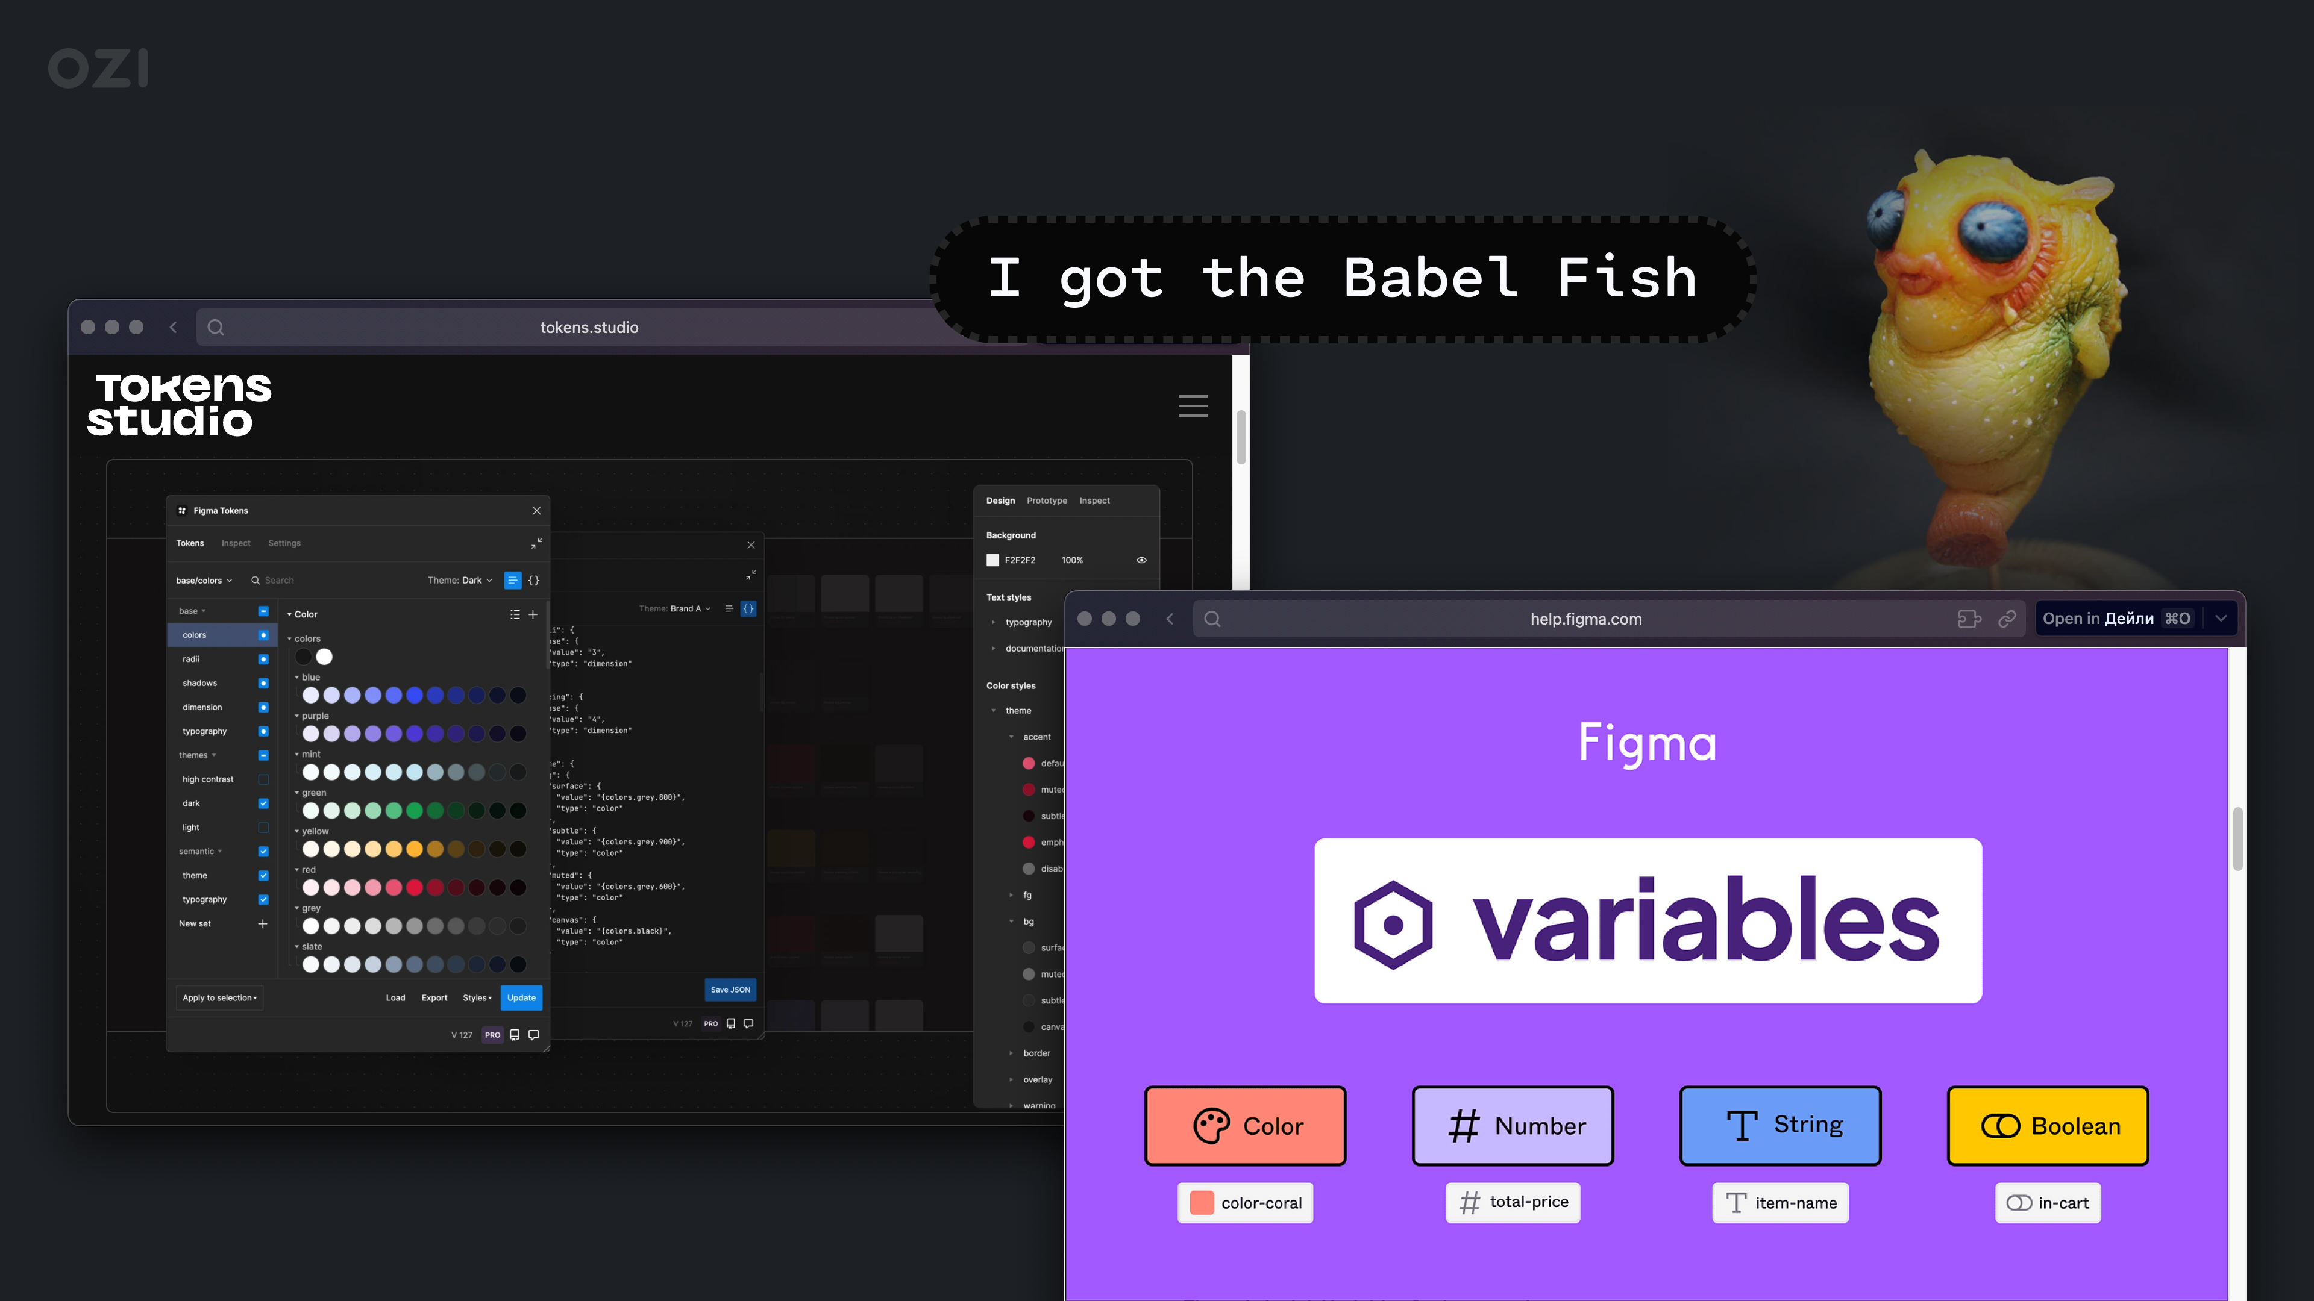
Task: Click the Tokens Studio hamburger menu icon
Action: pyautogui.click(x=1194, y=405)
